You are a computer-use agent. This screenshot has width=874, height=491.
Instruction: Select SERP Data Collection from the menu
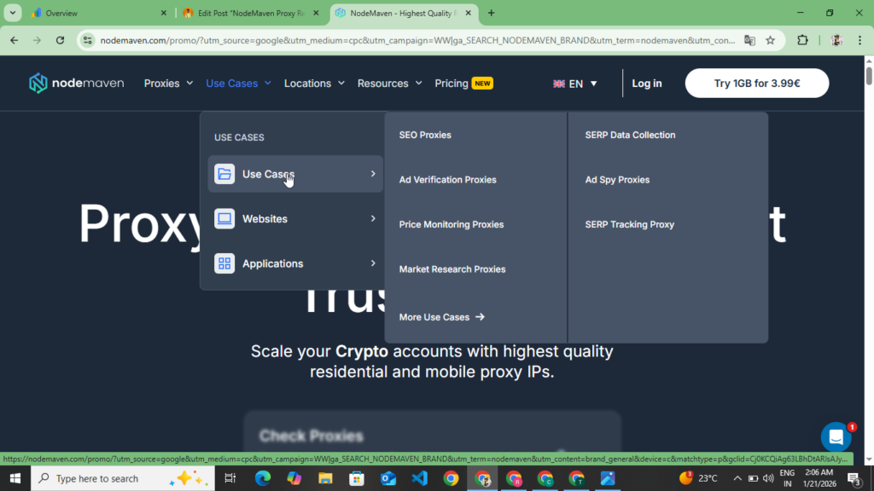pyautogui.click(x=631, y=135)
